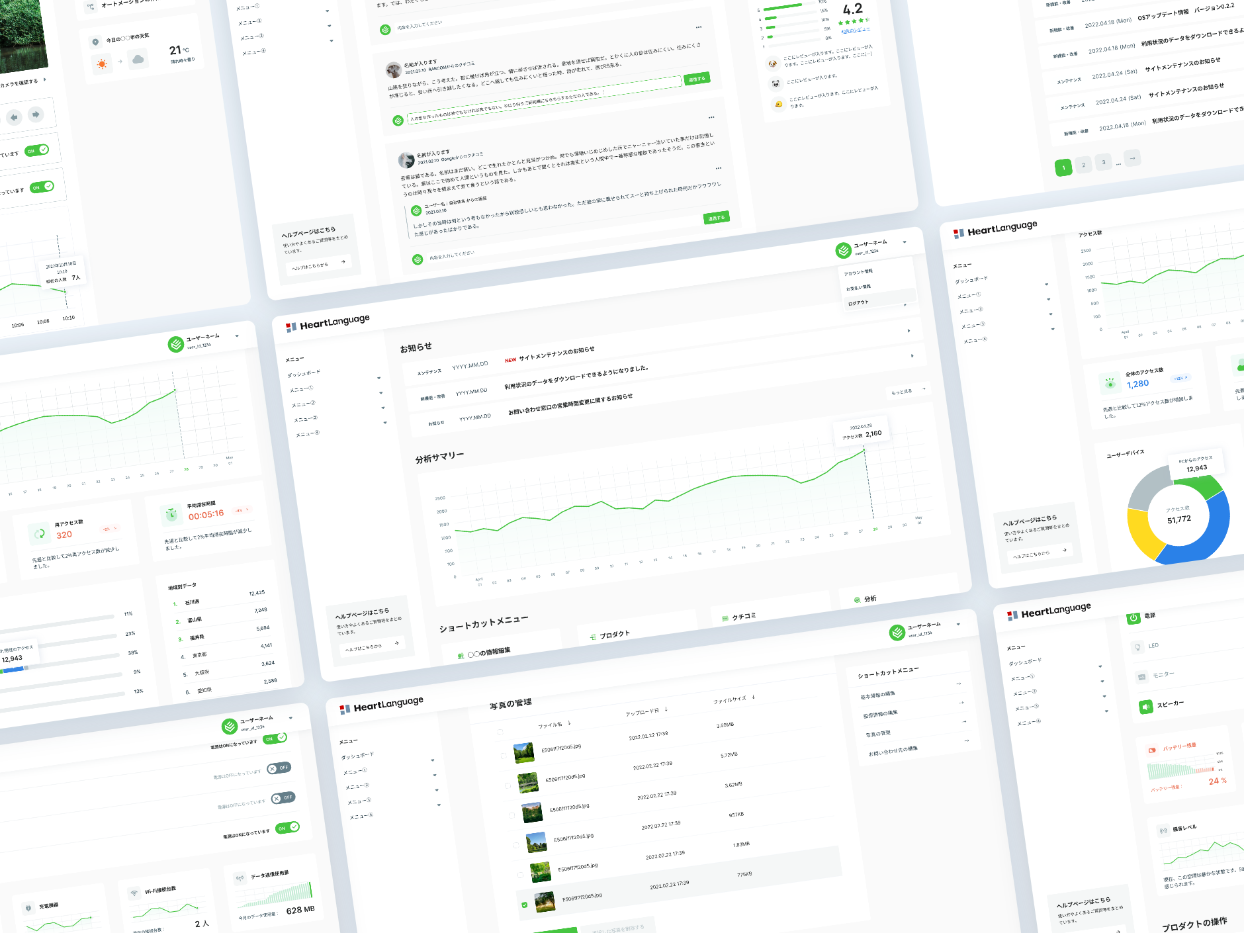Turn off the ON toggle directly under user name
The image size is (1244, 933).
(x=275, y=738)
